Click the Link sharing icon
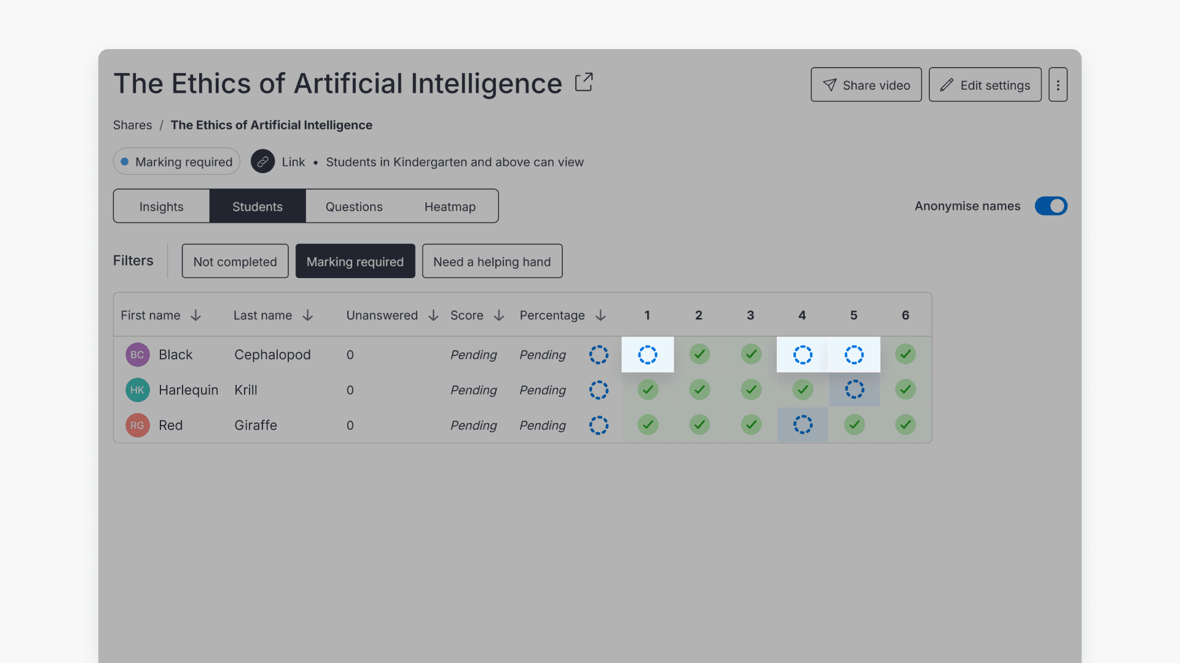Image resolution: width=1180 pixels, height=663 pixels. 263,161
